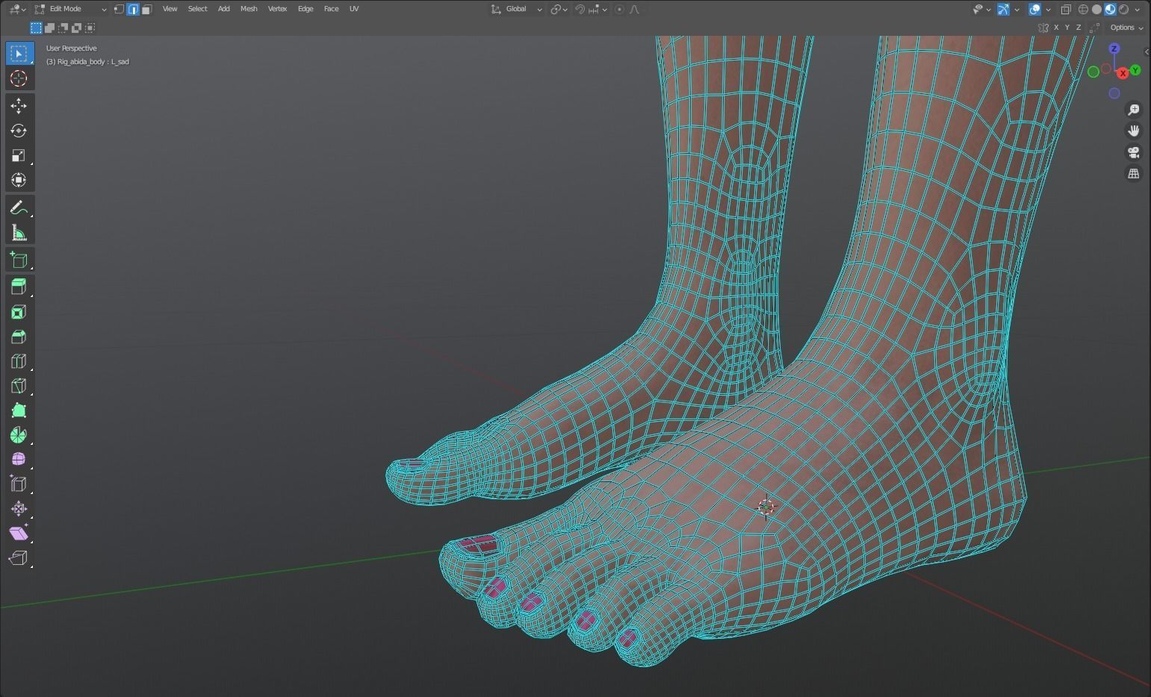The image size is (1151, 697).
Task: Select the Select Box tool
Action: point(19,54)
